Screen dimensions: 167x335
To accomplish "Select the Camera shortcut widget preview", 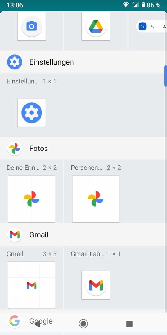I will (x=32, y=26).
